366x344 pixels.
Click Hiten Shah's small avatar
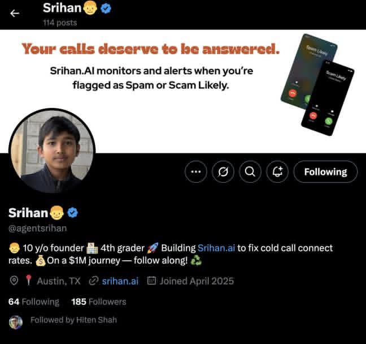point(16,322)
